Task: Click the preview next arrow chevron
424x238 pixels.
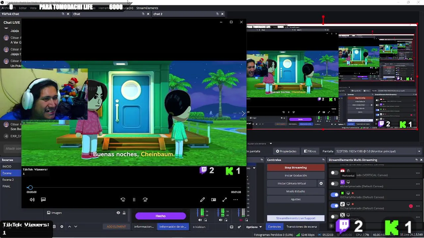Action: [243, 113]
